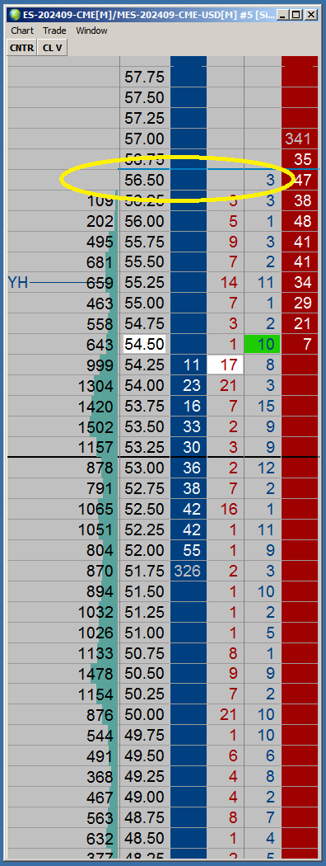The image size is (326, 866).
Task: Click the white cell showing 17
Action: click(x=225, y=365)
